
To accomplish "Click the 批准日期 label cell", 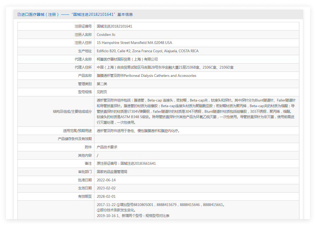I will pyautogui.click(x=56, y=180).
